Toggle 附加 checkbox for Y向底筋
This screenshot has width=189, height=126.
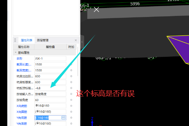(x=71, y=118)
